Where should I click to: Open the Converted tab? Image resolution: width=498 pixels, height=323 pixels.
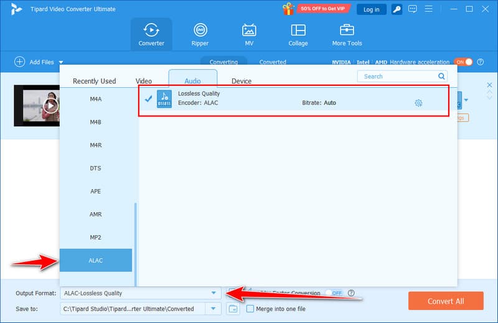pos(273,62)
